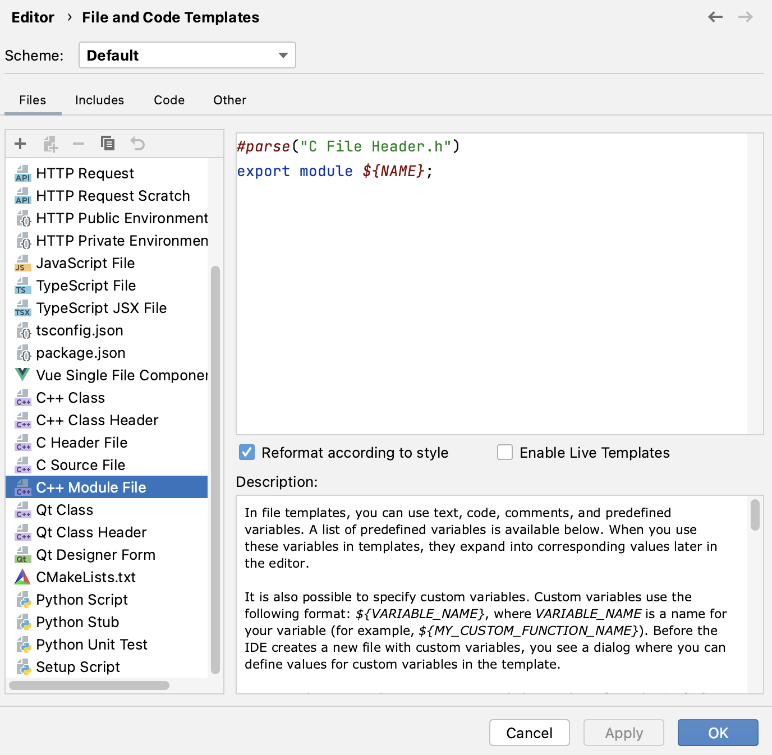Open the Other tab
The height and width of the screenshot is (755, 772).
pyautogui.click(x=229, y=100)
